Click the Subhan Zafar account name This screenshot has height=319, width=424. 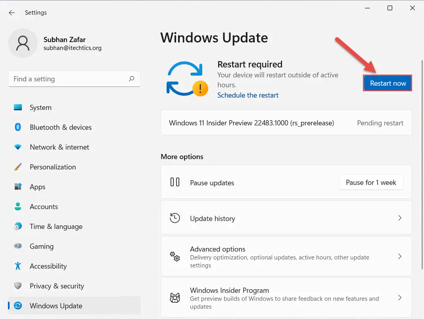pos(65,40)
